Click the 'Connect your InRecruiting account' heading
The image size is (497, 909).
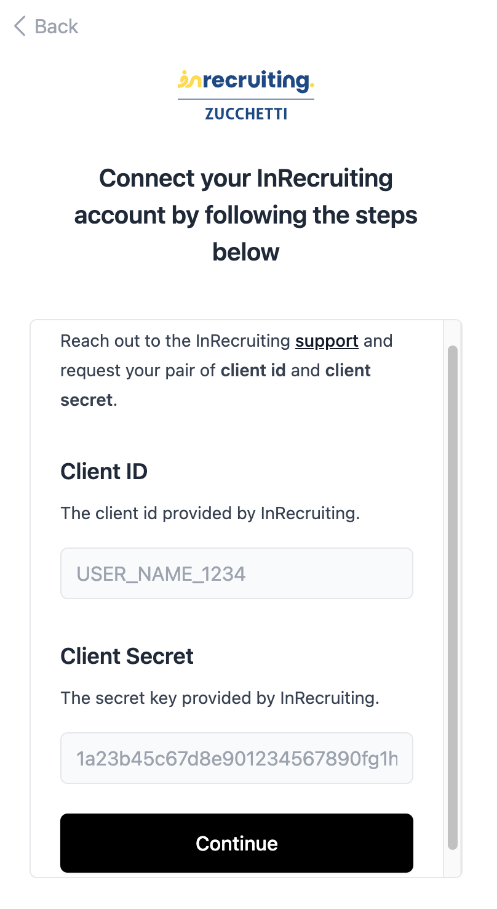click(246, 215)
